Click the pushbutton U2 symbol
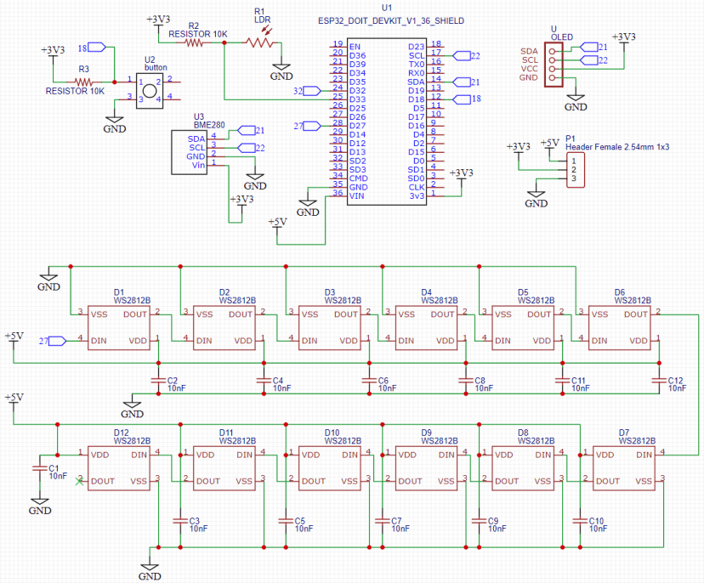Screen dimensions: 704x583 pyautogui.click(x=151, y=88)
